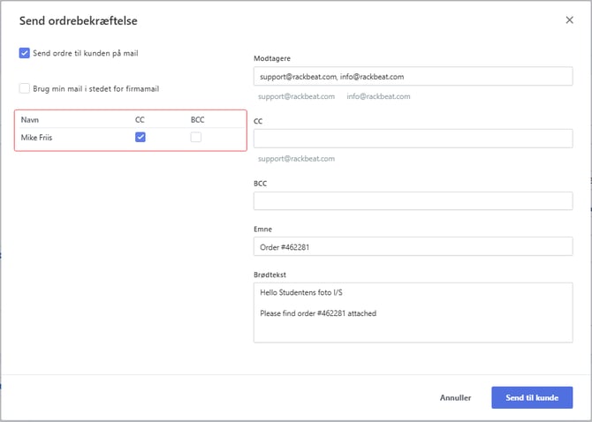Enable Brug min mail i stedet for firmamail
Image resolution: width=592 pixels, height=422 pixels.
pyautogui.click(x=25, y=88)
